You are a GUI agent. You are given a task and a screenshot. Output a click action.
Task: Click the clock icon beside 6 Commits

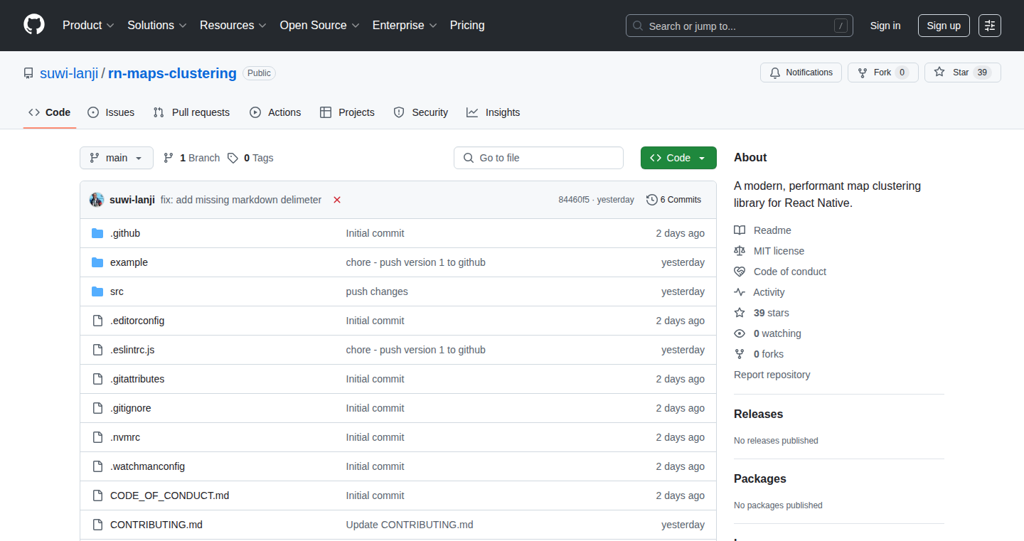pyautogui.click(x=651, y=200)
